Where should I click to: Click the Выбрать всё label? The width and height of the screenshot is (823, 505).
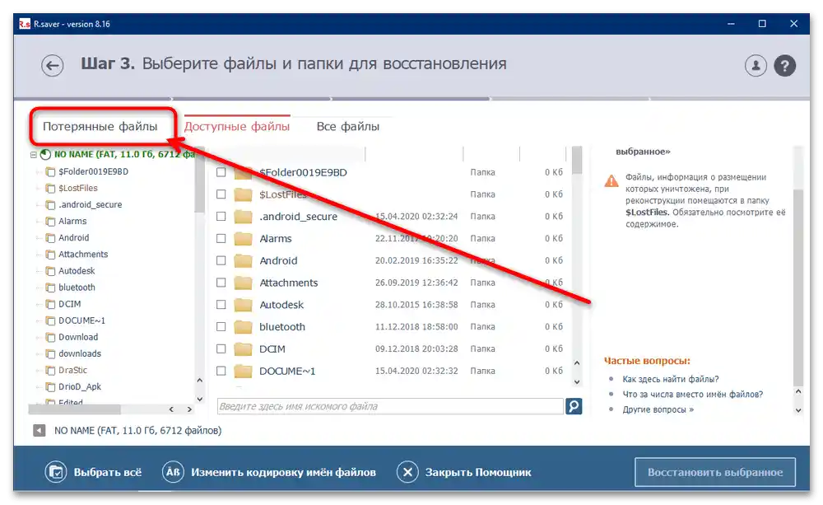pyautogui.click(x=108, y=472)
